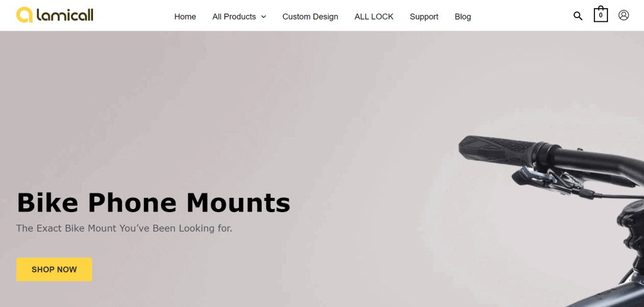
Task: Click the yellow SHOP NOW button
Action: click(54, 269)
